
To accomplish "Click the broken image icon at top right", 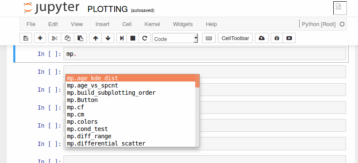I will pos(340,8).
